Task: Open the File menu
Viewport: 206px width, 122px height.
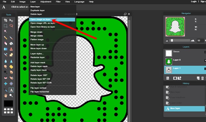Action: [5, 2]
